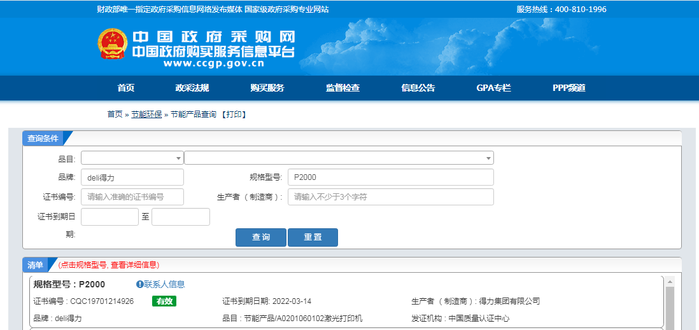This screenshot has width=699, height=330.
Task: Click the 首页 breadcrumb link
Action: pyautogui.click(x=115, y=114)
